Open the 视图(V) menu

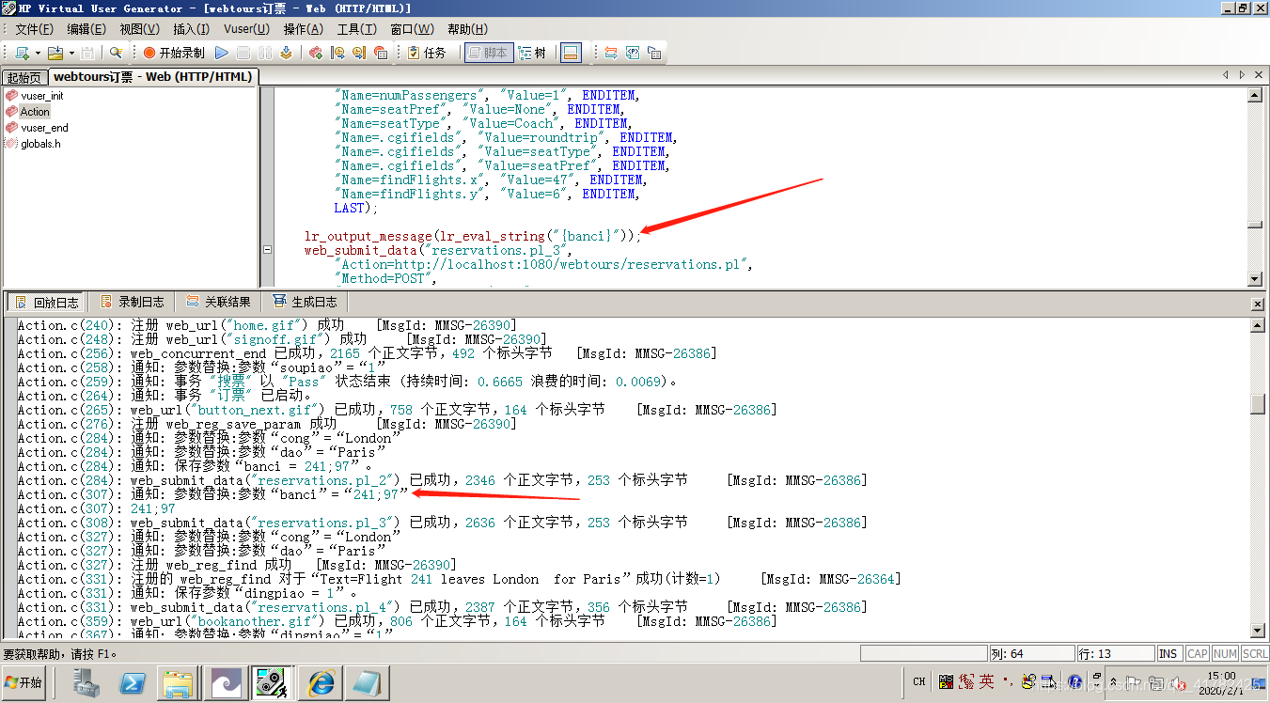[x=139, y=29]
